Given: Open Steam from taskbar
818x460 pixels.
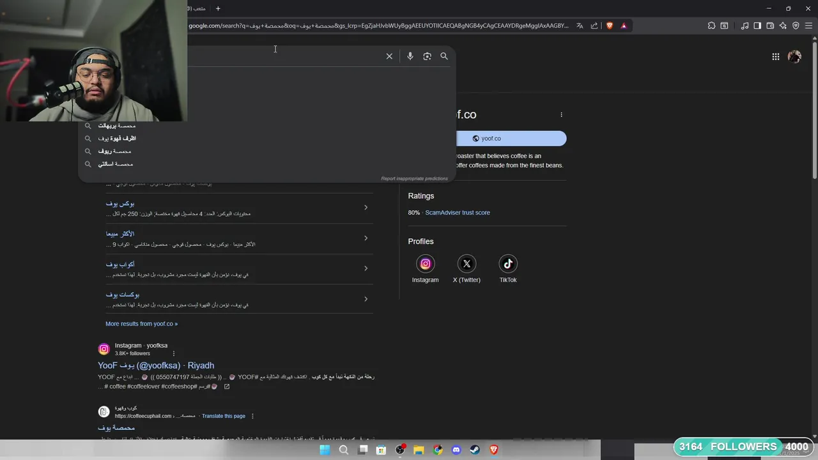Looking at the screenshot, I should (475, 450).
